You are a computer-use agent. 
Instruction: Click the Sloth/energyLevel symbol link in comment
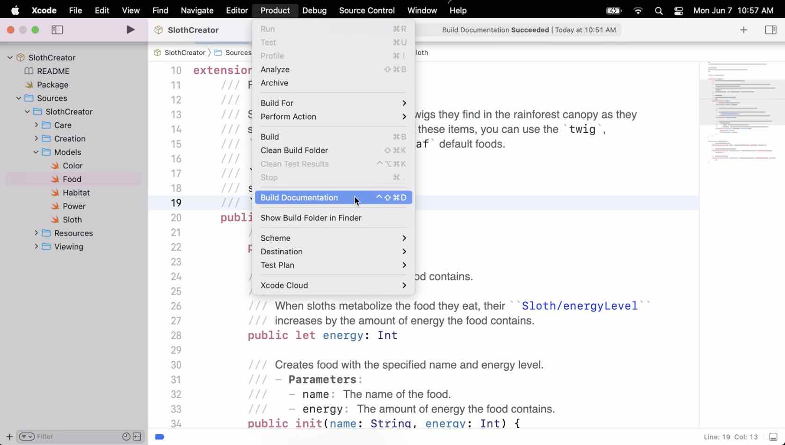(x=580, y=306)
